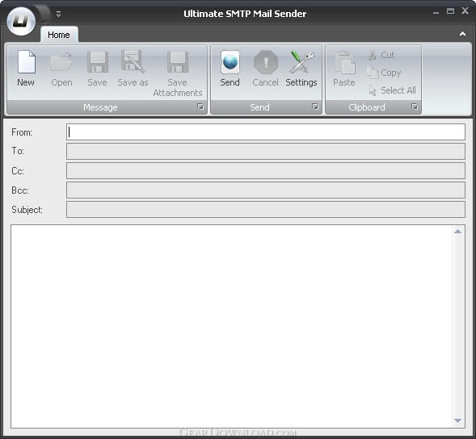Collapse the ribbon with the chevron

462,34
